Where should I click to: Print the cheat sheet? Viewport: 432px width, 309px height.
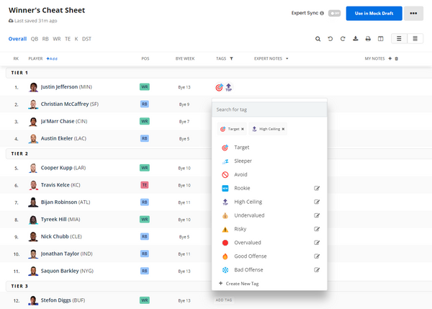368,39
